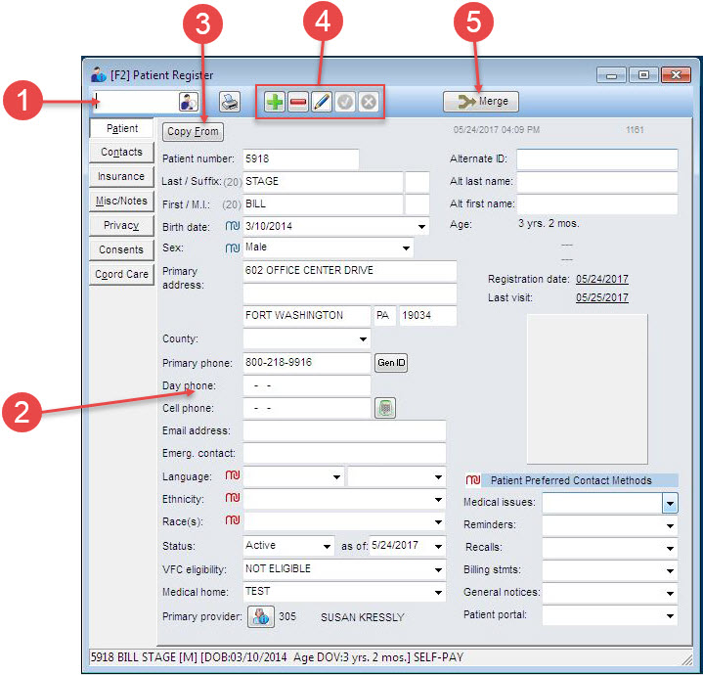Click red Language indicator icon

pos(233,475)
